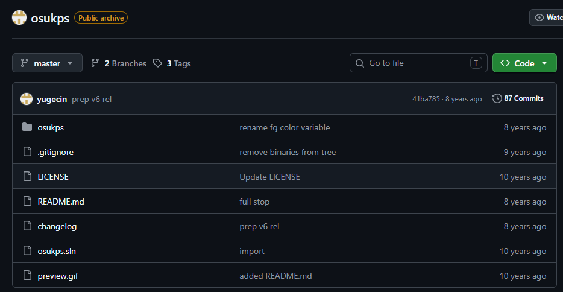The width and height of the screenshot is (563, 292).
Task: Open the osukps folder icon
Action: 27,127
